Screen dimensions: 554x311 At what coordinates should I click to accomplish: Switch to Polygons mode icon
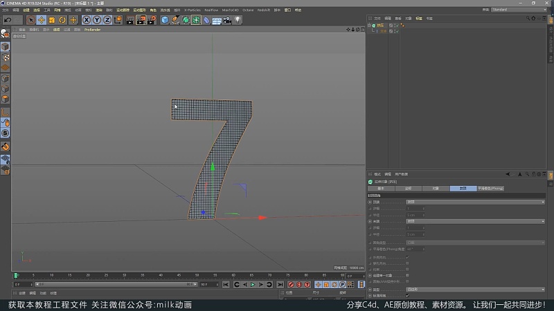[x=6, y=99]
